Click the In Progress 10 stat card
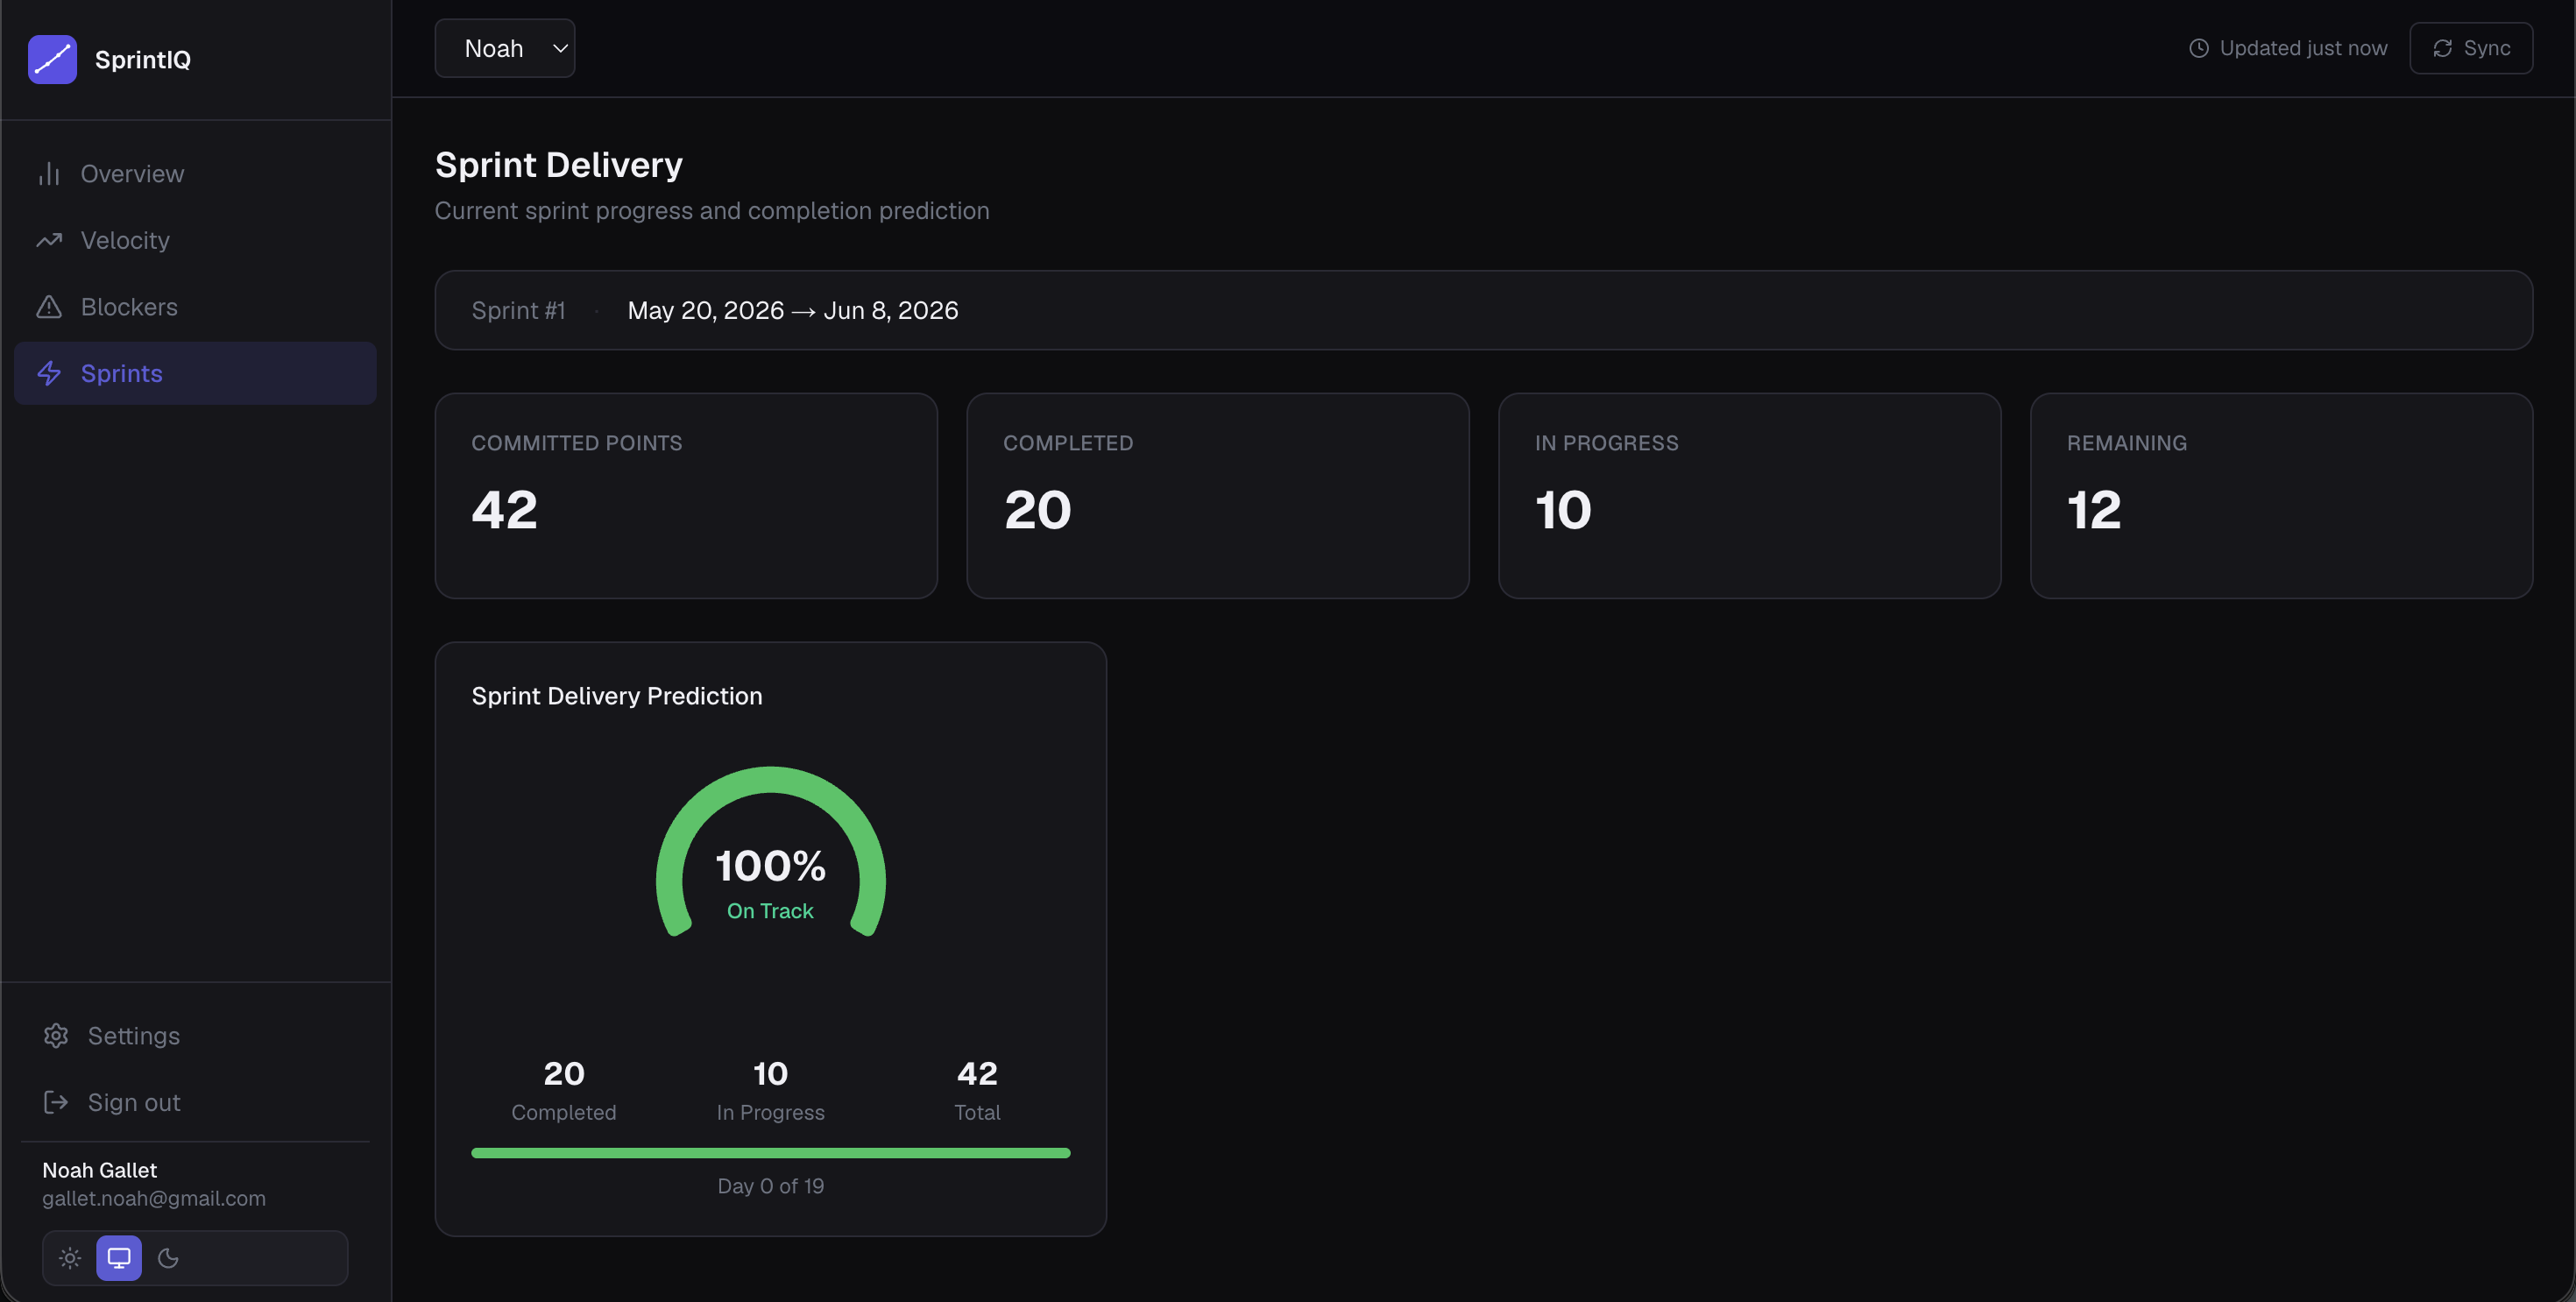Viewport: 2576px width, 1302px height. (1749, 496)
